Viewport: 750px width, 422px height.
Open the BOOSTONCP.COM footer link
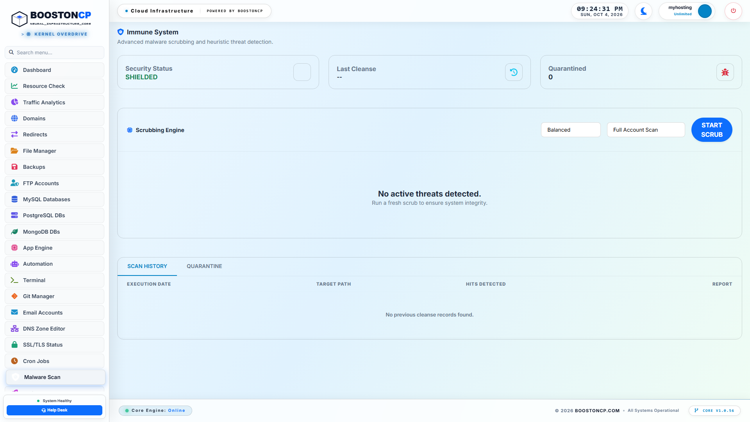tap(597, 410)
